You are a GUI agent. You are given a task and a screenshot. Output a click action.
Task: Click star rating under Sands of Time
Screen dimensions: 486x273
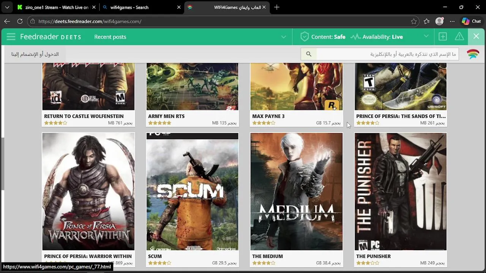368,123
